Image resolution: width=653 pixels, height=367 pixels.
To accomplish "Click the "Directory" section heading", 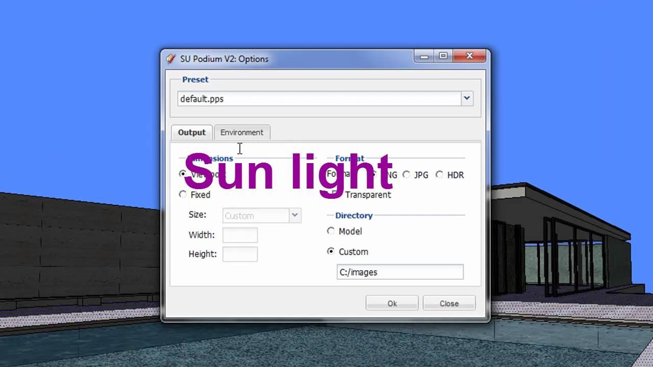I will point(354,215).
